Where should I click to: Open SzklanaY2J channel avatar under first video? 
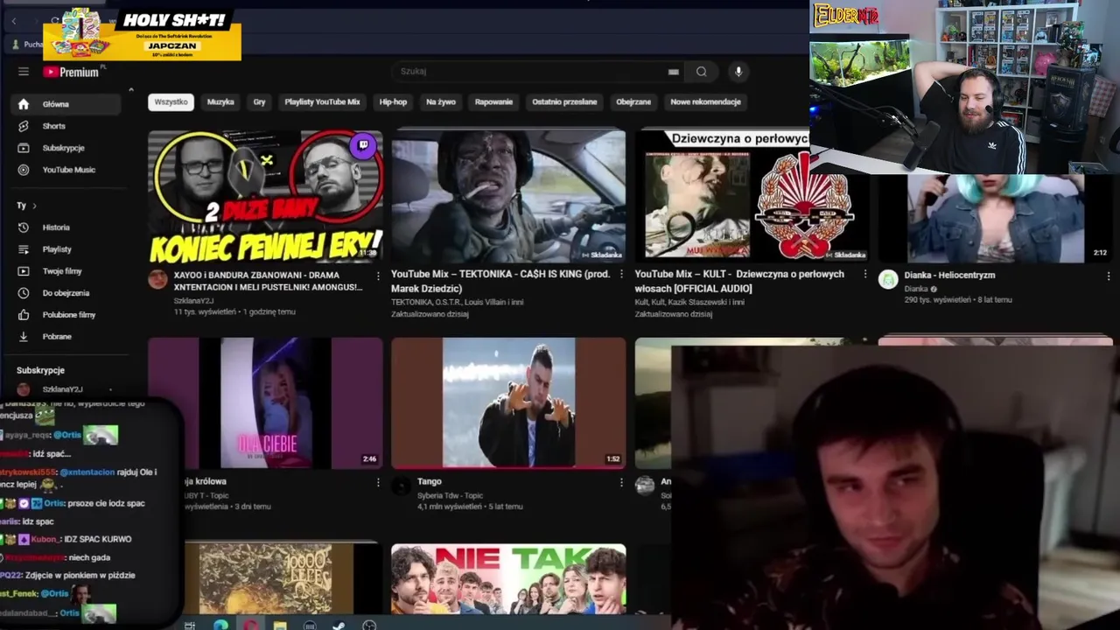click(x=157, y=279)
